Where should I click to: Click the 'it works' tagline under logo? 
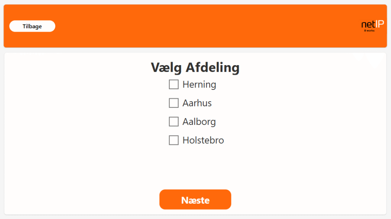[369, 30]
